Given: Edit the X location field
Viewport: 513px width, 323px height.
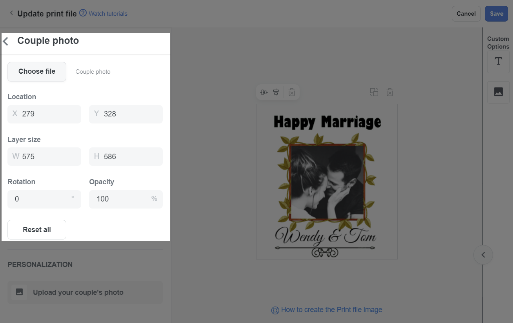Looking at the screenshot, I should click(x=44, y=114).
